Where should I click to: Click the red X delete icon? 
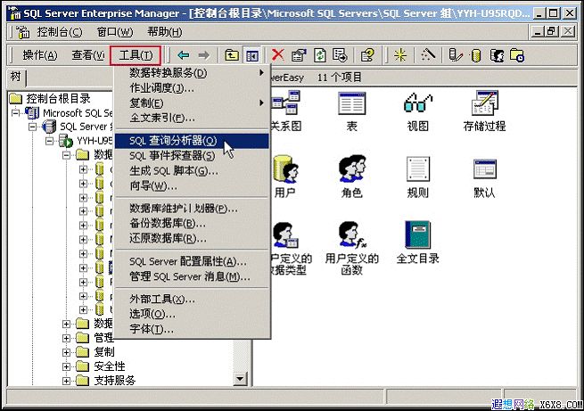(277, 55)
